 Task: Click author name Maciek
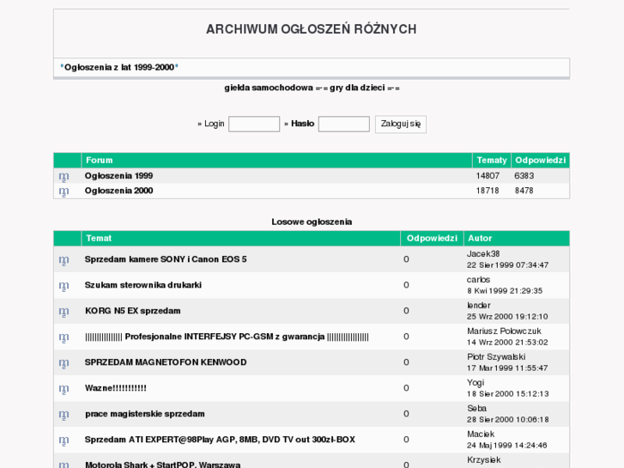pos(481,434)
